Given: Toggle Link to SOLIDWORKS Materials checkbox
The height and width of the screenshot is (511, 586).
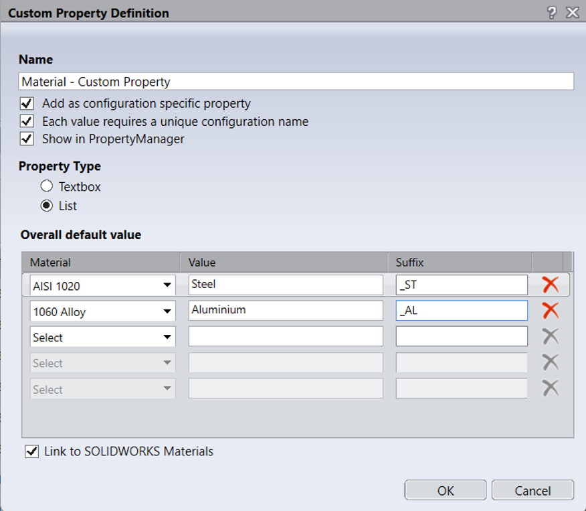Looking at the screenshot, I should [x=31, y=452].
